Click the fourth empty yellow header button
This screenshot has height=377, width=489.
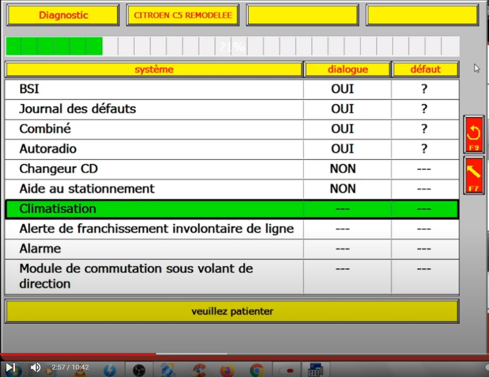pos(422,15)
